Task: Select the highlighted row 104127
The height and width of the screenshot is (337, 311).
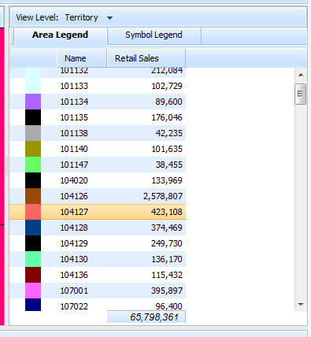Action: 98,212
